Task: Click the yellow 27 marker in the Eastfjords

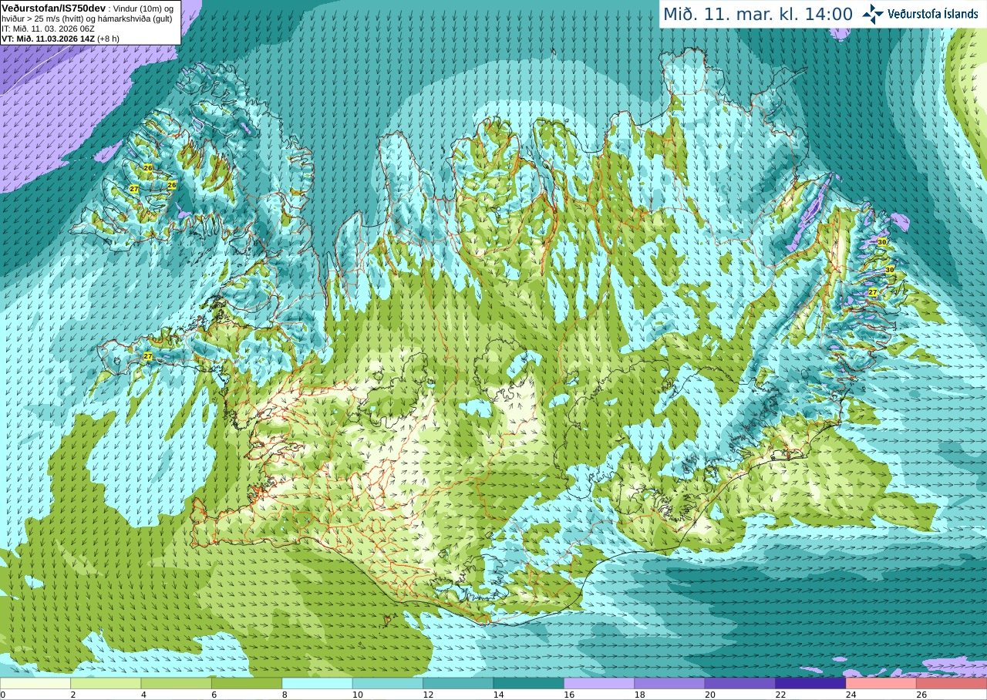Action: click(873, 293)
